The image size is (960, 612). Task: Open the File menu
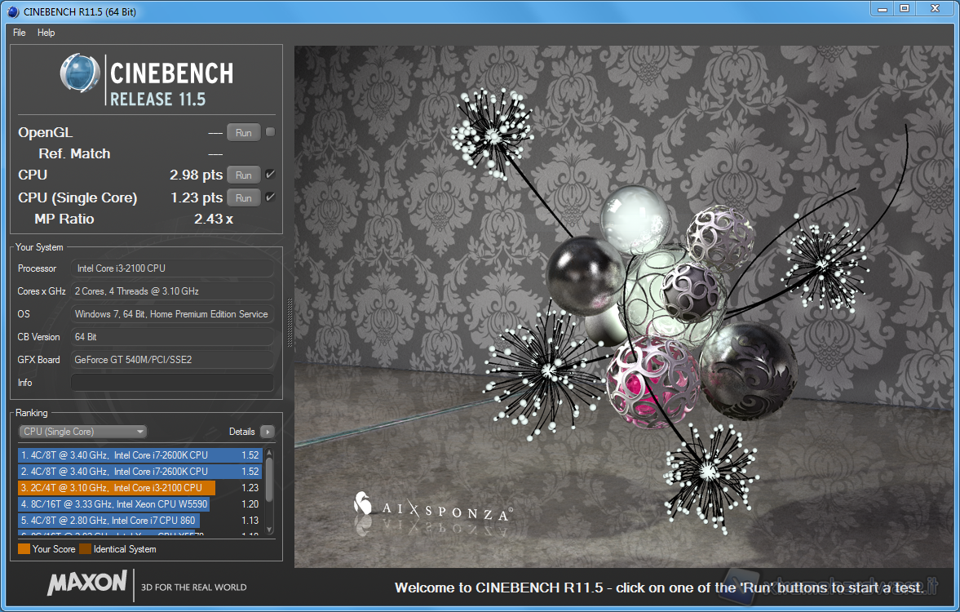pos(20,33)
